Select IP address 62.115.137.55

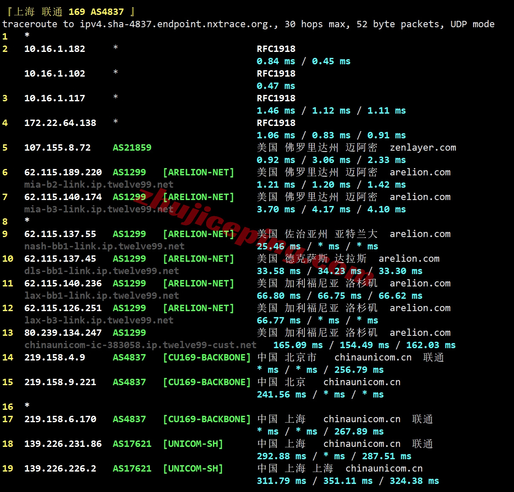[60, 234]
